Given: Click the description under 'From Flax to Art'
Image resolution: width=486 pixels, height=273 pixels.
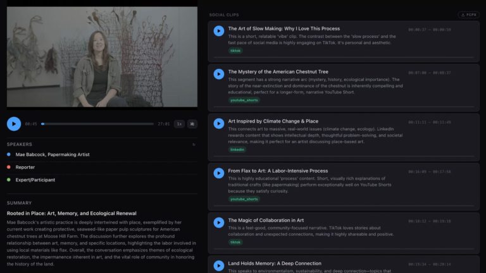Looking at the screenshot, I should pos(309,185).
